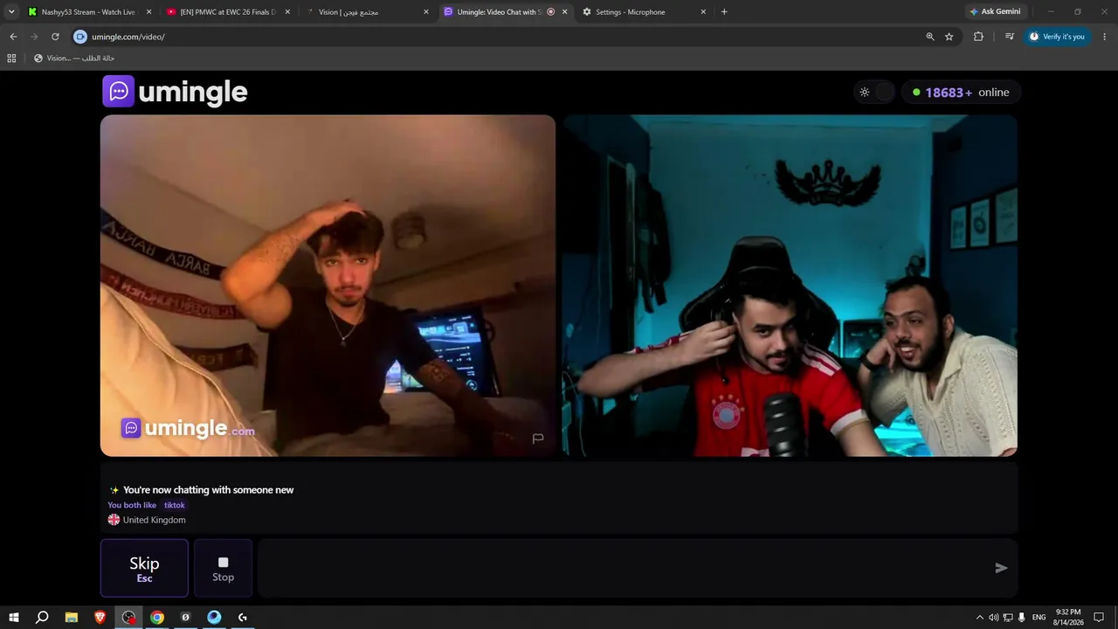Open the Extensions puzzle icon
Screen dimensions: 1118x629
(x=978, y=37)
